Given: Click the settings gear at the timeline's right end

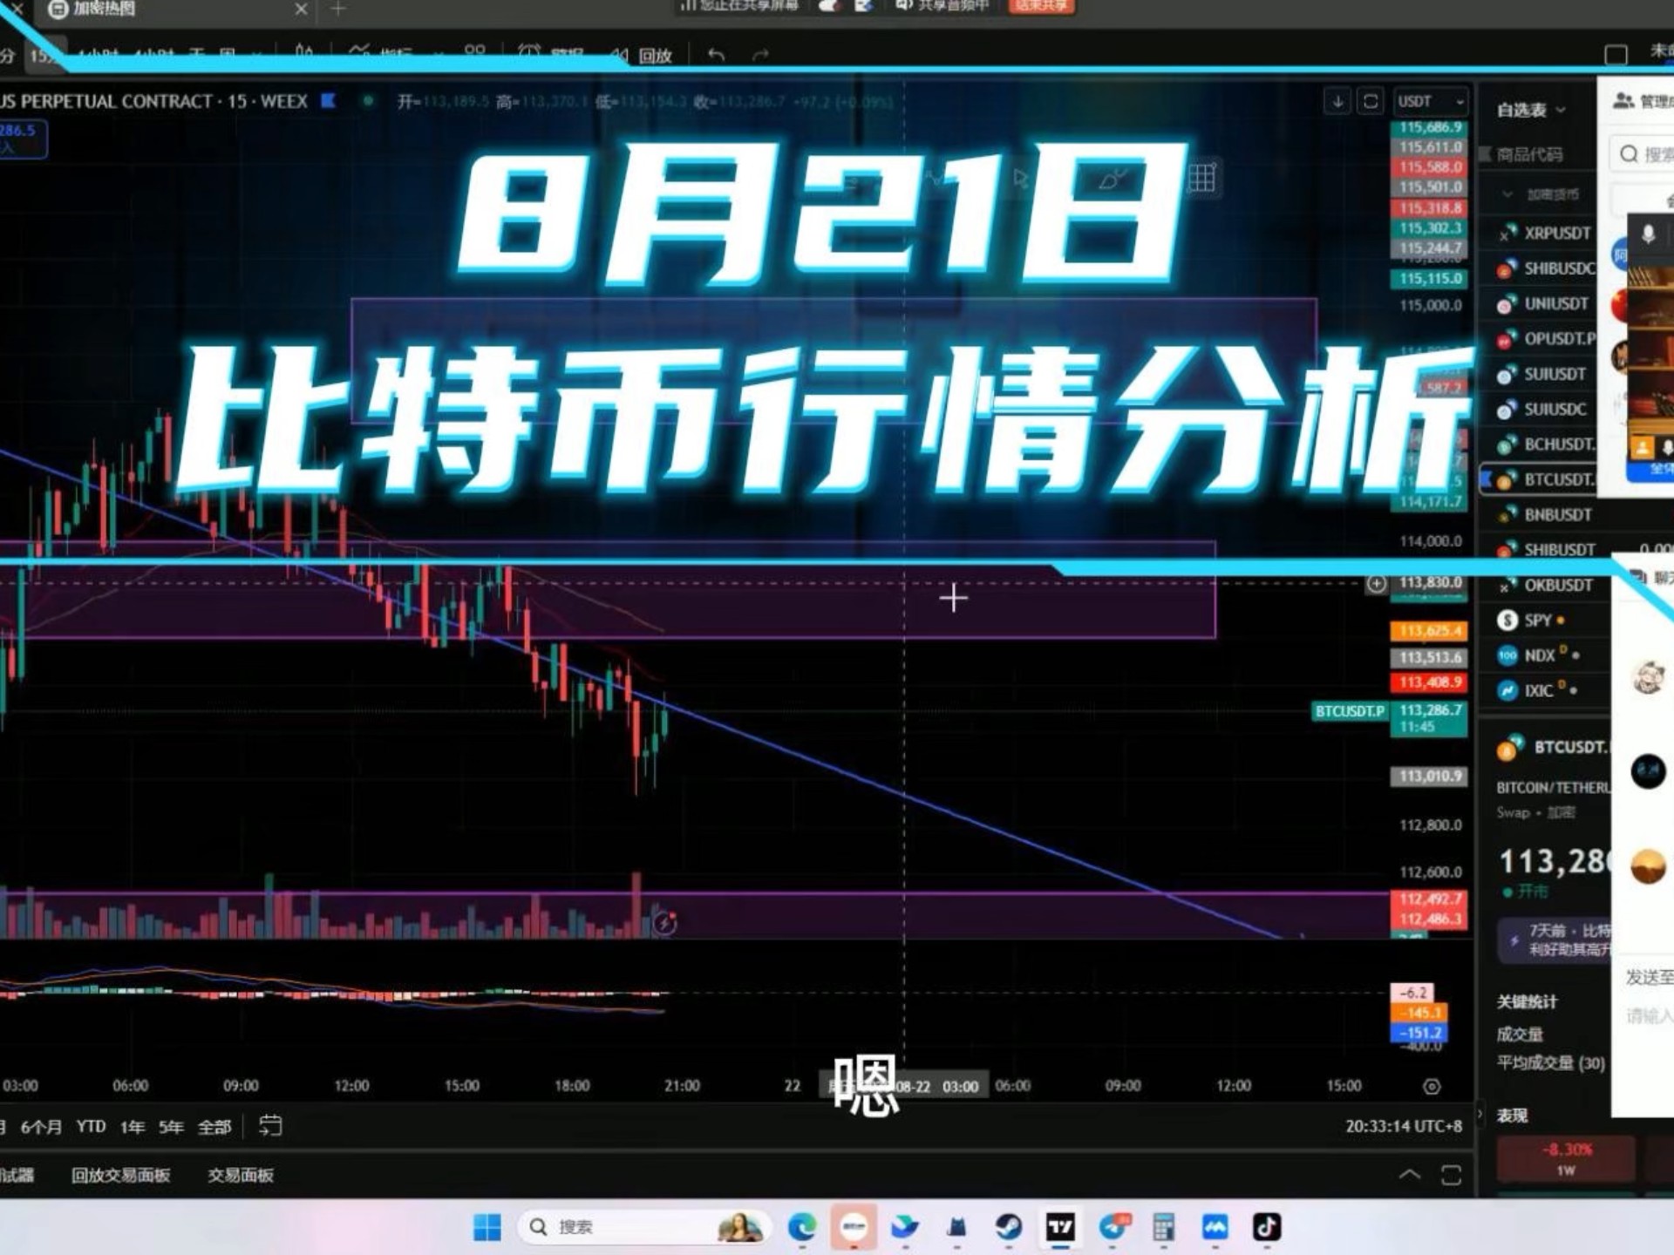Looking at the screenshot, I should 1430,1087.
